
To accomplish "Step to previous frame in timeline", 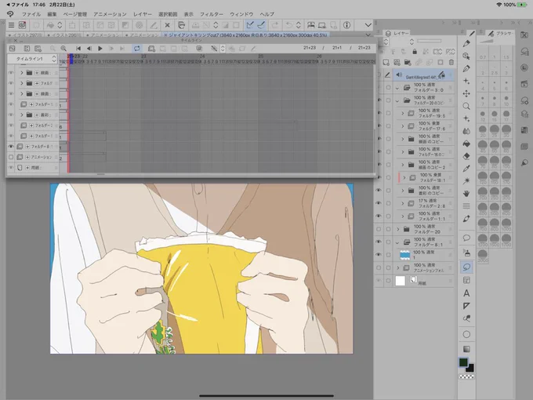I will pyautogui.click(x=89, y=49).
